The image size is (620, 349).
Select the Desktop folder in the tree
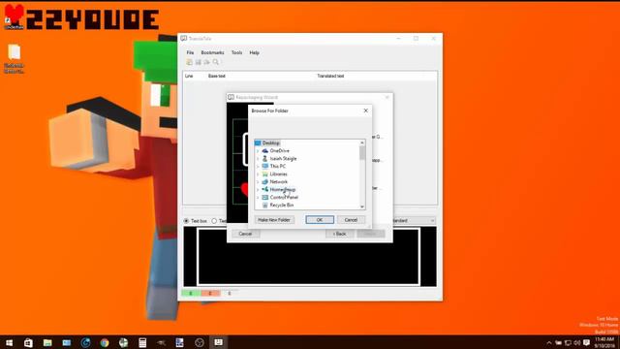(x=271, y=143)
